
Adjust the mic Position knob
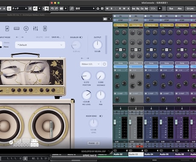[x=86, y=76]
